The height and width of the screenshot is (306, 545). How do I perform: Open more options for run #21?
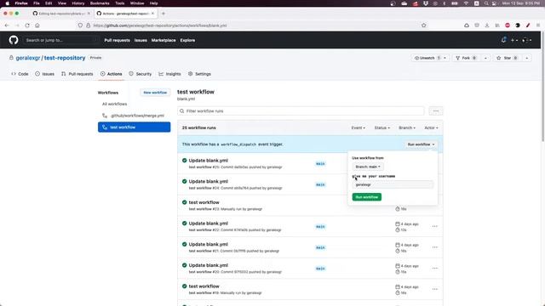[x=435, y=247]
